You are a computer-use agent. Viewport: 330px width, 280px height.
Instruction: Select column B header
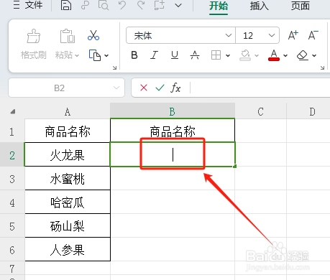point(173,111)
